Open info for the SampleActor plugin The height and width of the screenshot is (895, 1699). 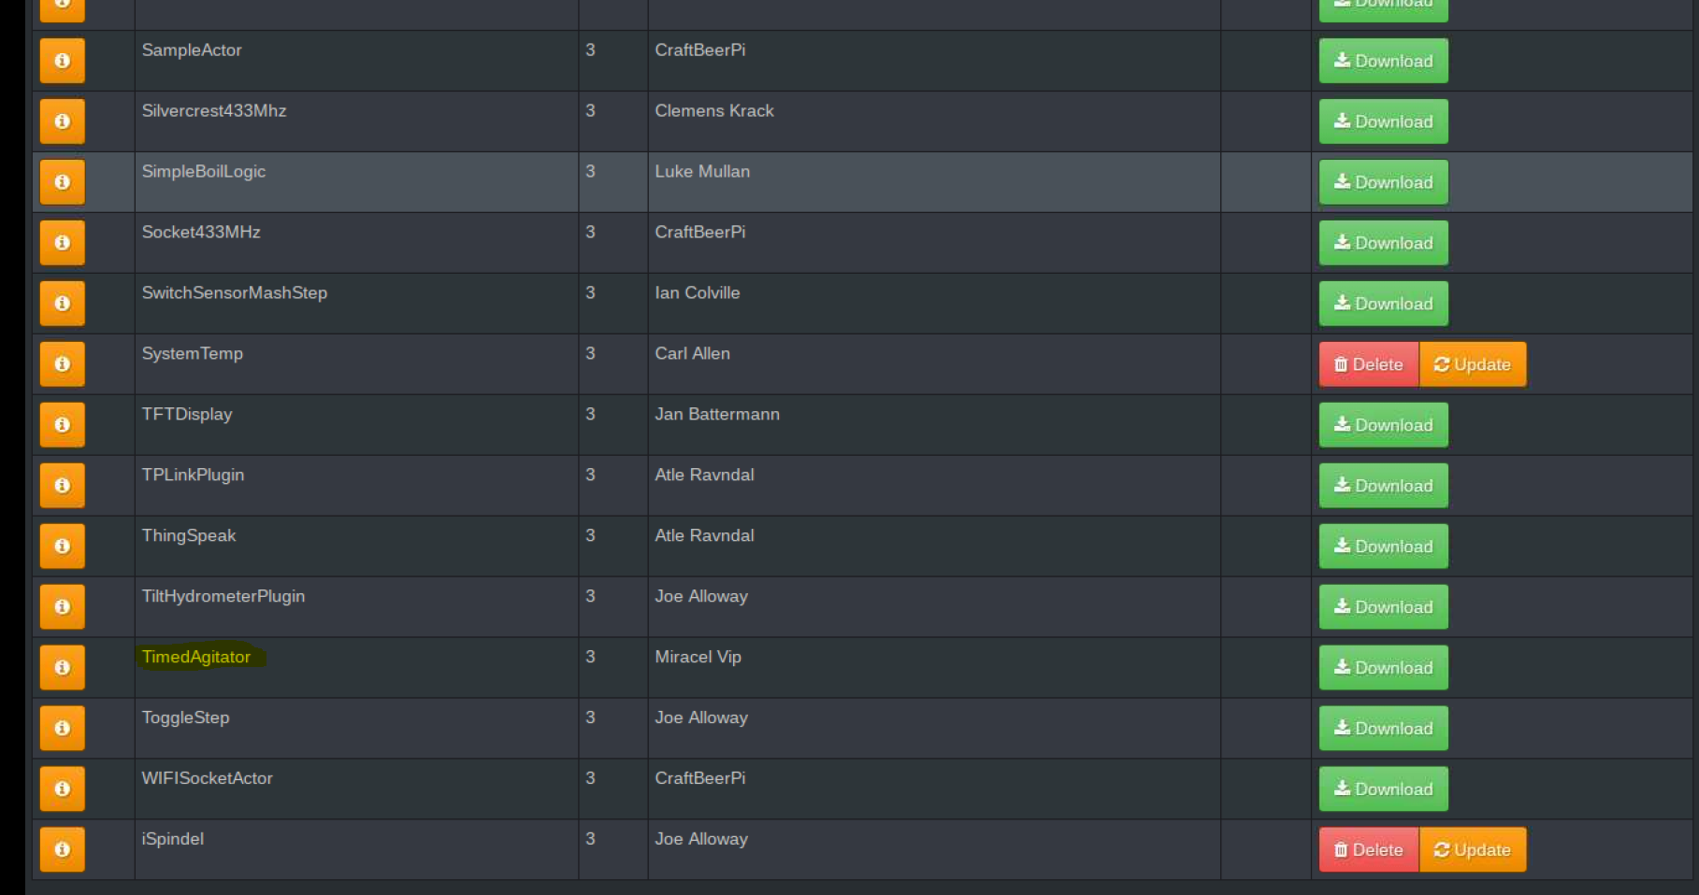pyautogui.click(x=62, y=61)
